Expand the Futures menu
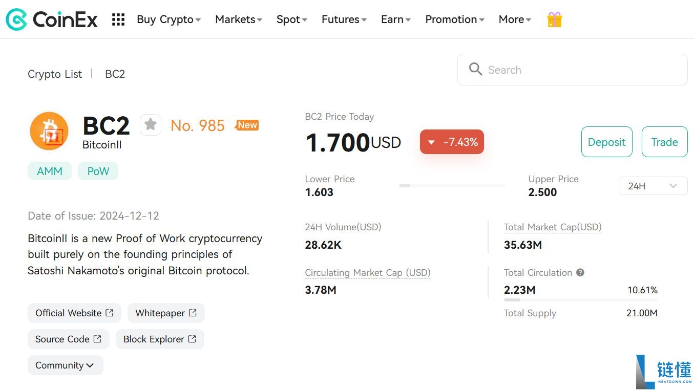This screenshot has width=694, height=390. point(344,19)
